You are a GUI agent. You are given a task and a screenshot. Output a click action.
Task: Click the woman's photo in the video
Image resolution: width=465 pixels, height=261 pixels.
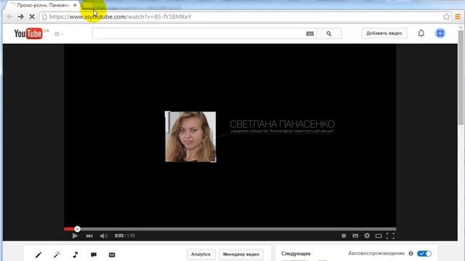pos(190,137)
